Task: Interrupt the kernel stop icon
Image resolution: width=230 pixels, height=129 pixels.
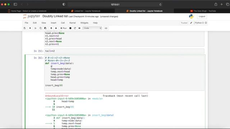Action: [x=70, y=28]
